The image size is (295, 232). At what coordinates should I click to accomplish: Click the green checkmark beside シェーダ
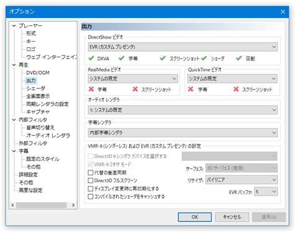[204, 58]
